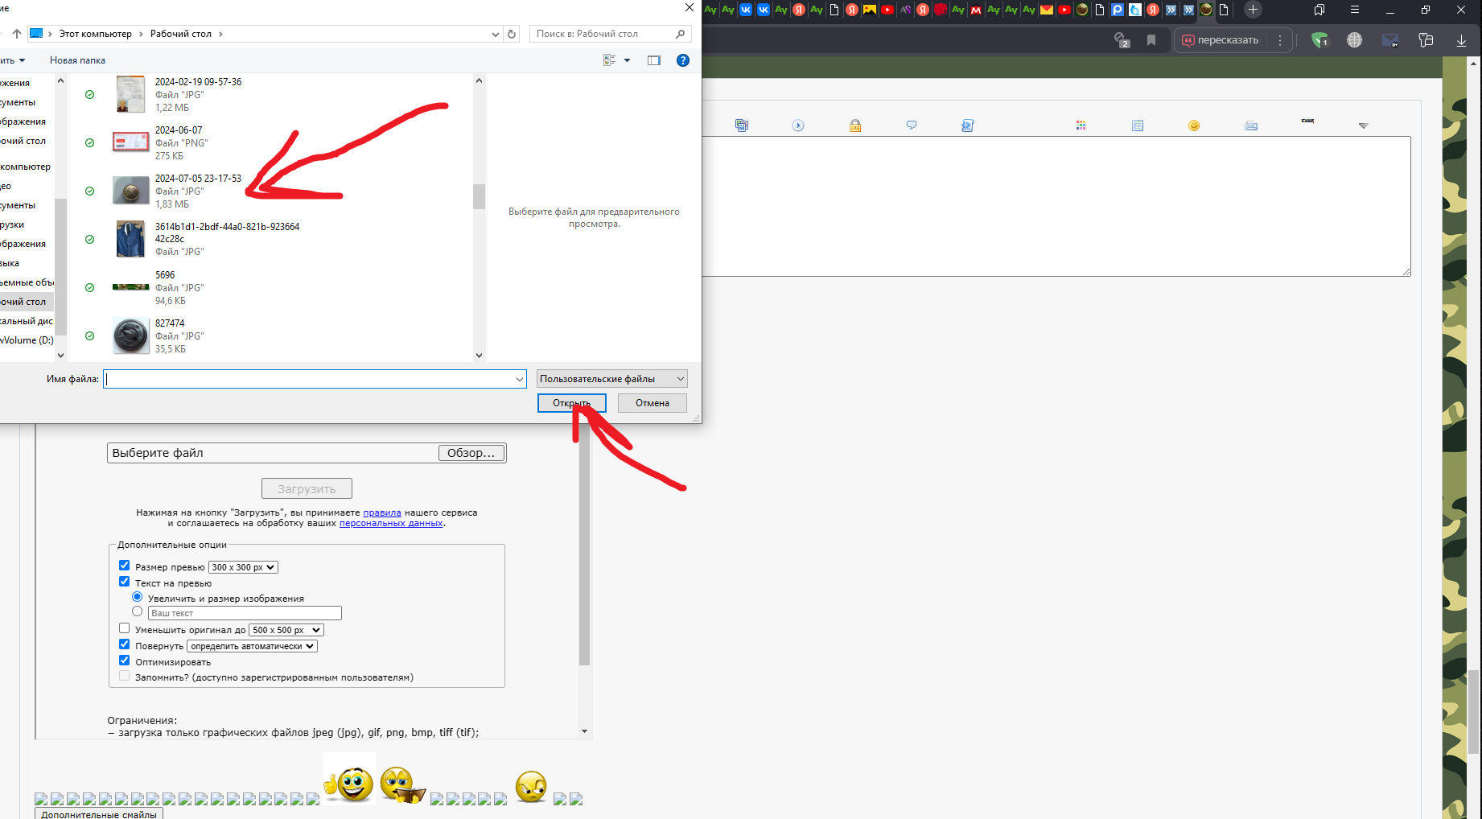This screenshot has width=1482, height=819.
Task: Open the view options dropdown arrow in file dialog
Action: pyautogui.click(x=628, y=60)
